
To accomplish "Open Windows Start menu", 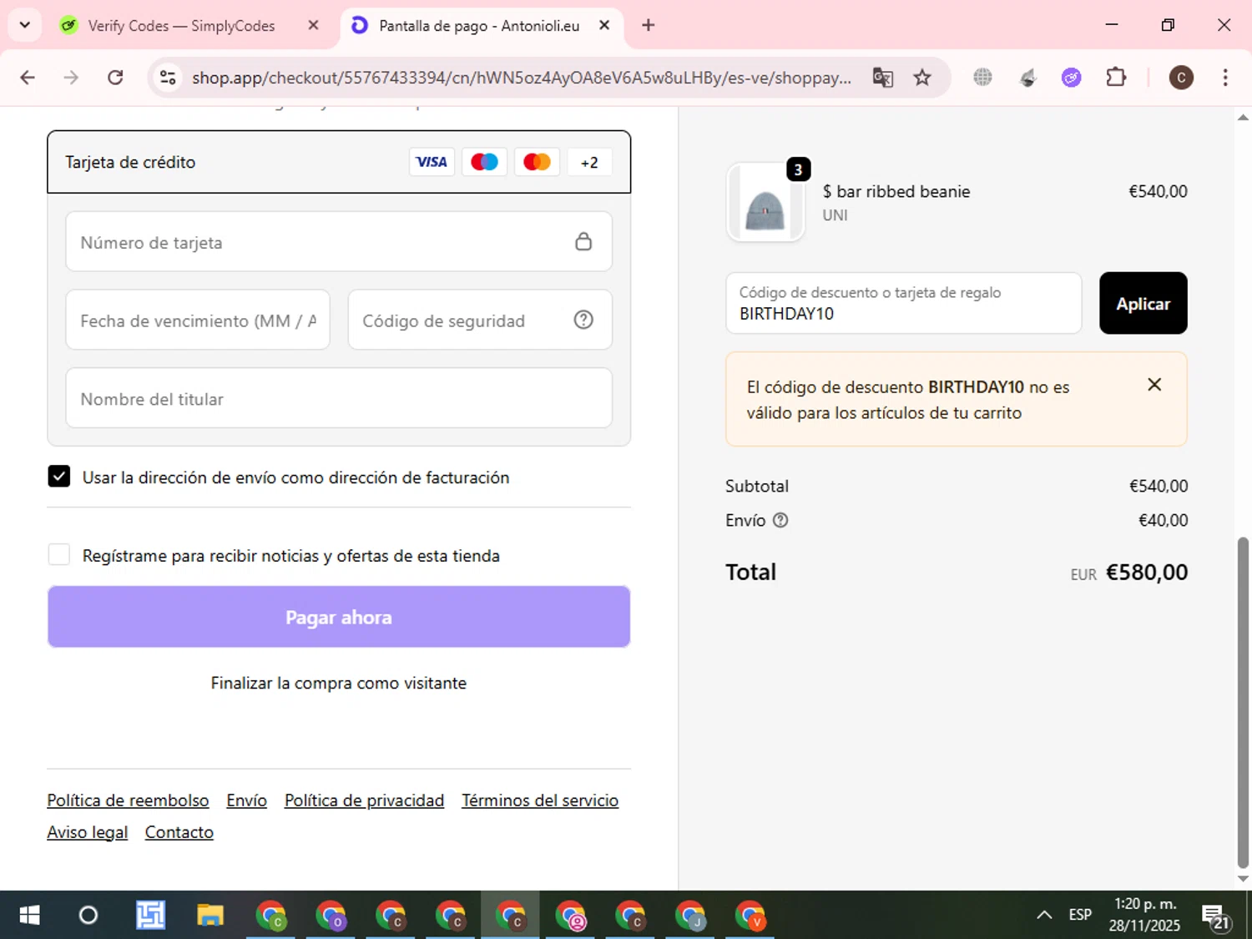I will click(x=29, y=916).
